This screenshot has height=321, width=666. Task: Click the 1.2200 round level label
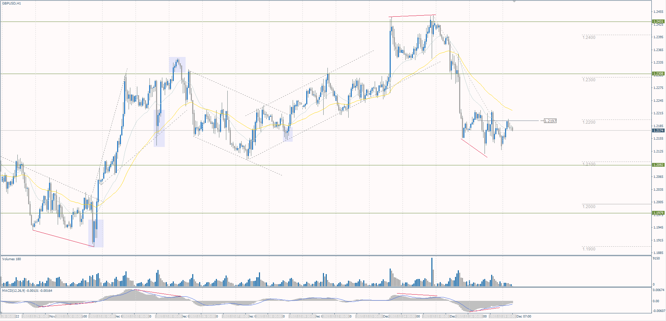tap(589, 122)
